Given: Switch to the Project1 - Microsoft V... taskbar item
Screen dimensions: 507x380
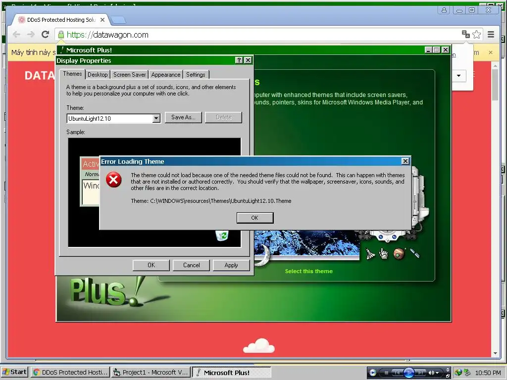Looking at the screenshot, I should [151, 372].
